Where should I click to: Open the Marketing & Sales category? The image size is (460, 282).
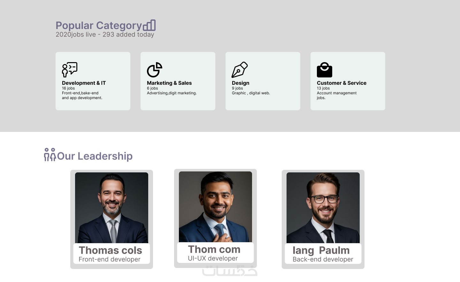pyautogui.click(x=169, y=83)
